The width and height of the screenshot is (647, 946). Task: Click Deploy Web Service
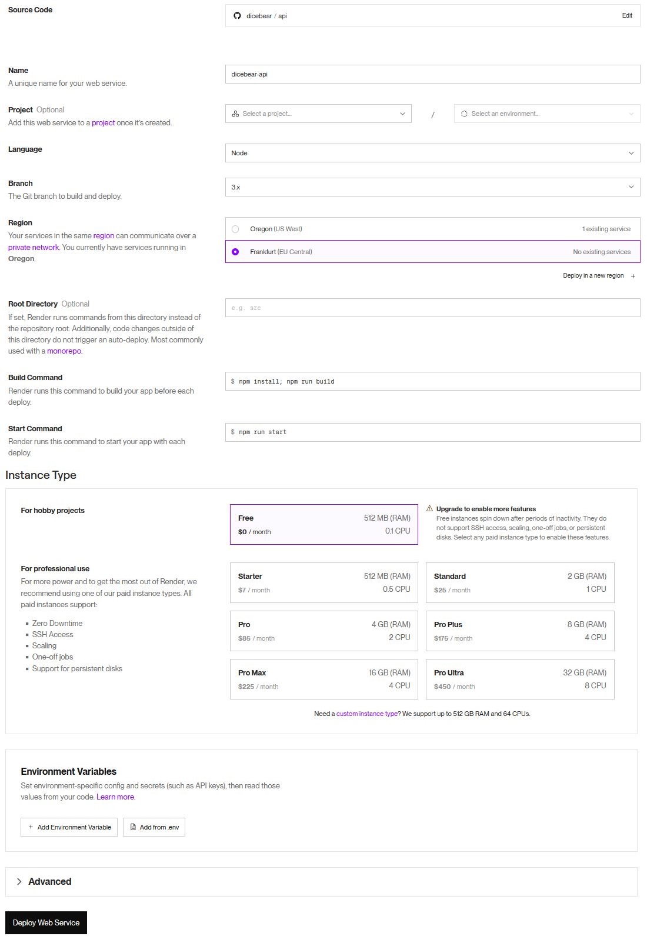(45, 922)
